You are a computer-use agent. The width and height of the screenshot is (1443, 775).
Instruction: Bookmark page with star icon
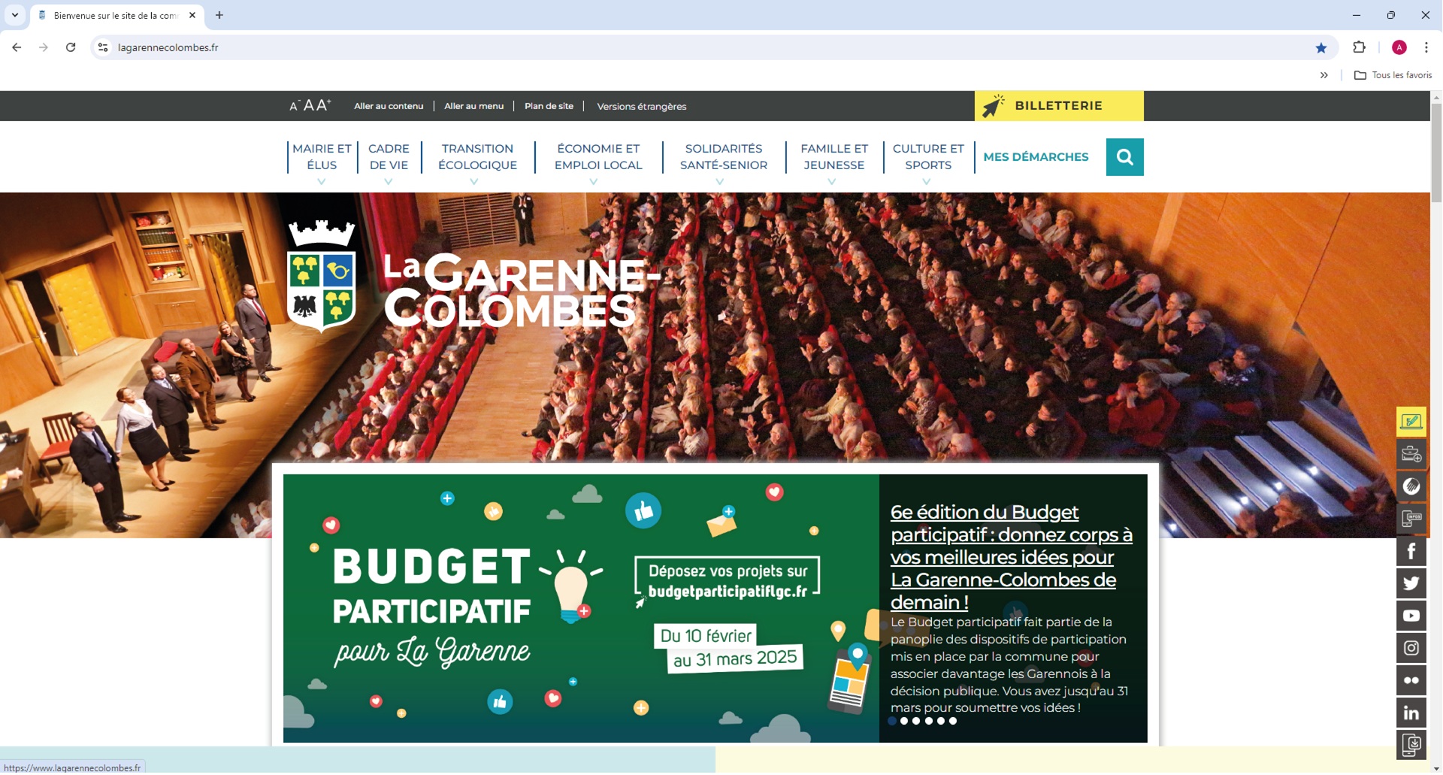pos(1320,48)
